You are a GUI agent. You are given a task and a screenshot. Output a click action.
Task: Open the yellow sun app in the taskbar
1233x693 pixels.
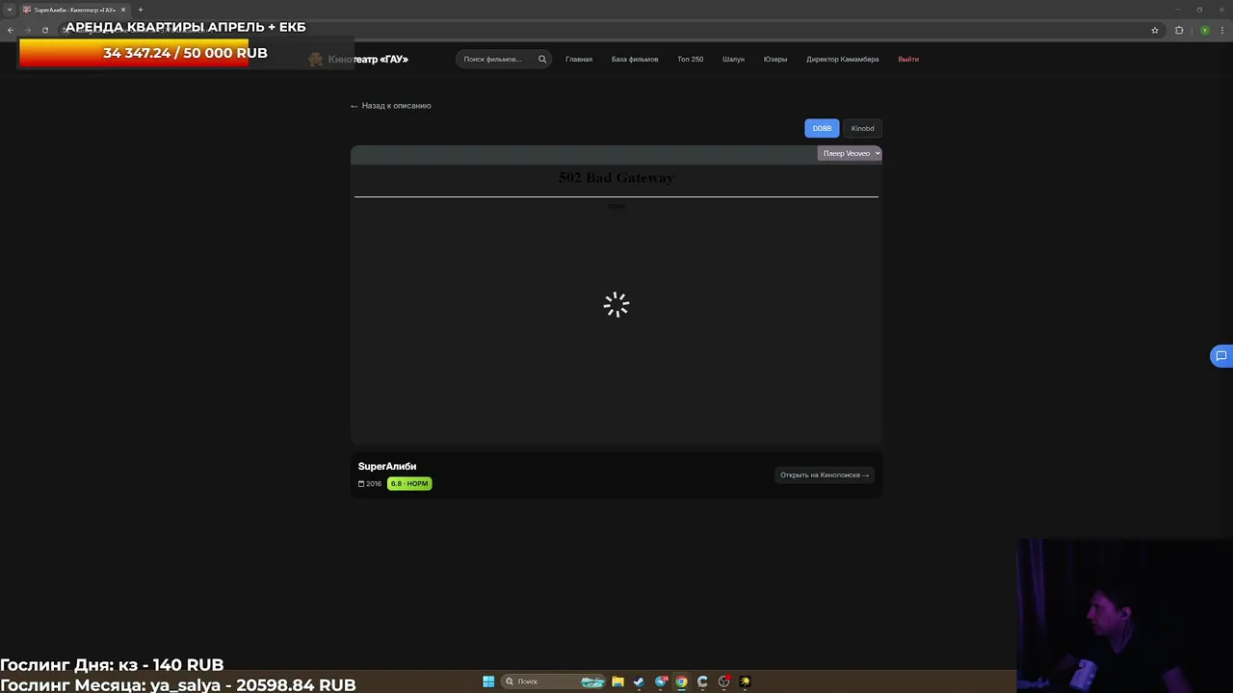tap(745, 681)
